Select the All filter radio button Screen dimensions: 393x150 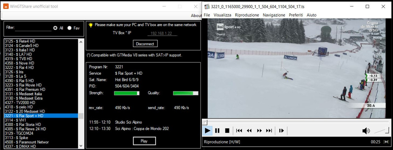(55, 28)
